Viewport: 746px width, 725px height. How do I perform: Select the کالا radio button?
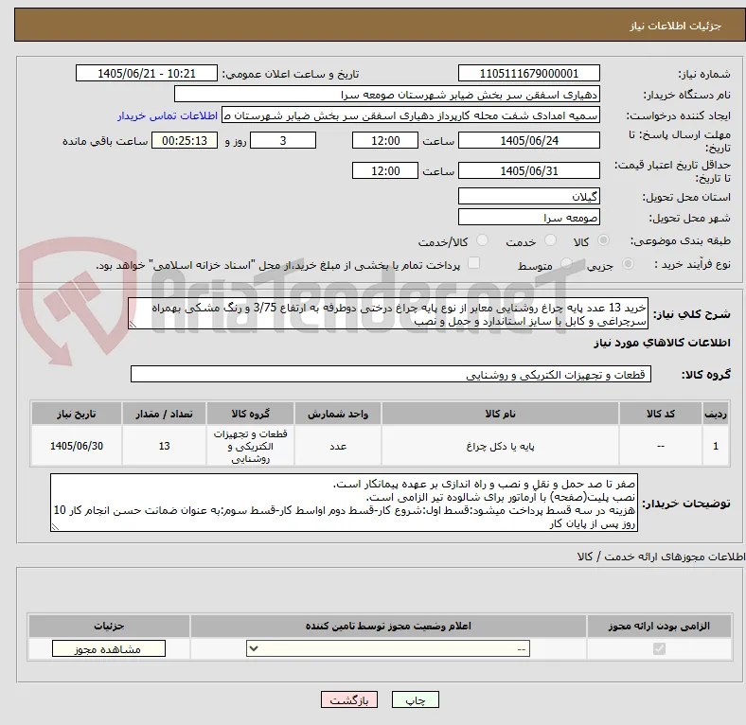[603, 240]
